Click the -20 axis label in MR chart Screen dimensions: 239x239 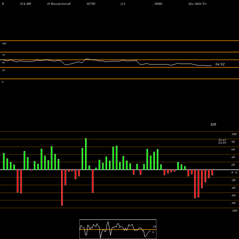coord(233,180)
